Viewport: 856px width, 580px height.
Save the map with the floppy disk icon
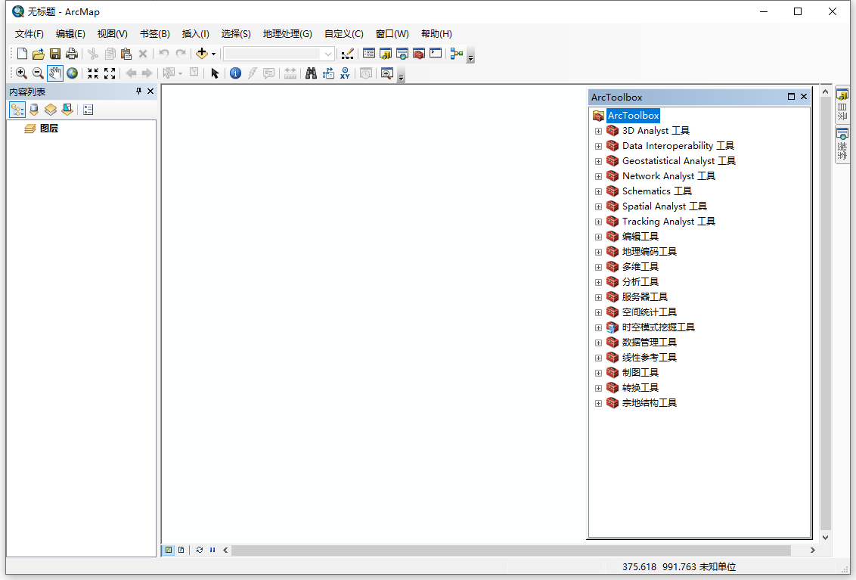click(x=55, y=54)
